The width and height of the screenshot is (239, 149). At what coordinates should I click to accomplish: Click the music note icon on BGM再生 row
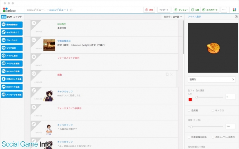[x=34, y=23]
